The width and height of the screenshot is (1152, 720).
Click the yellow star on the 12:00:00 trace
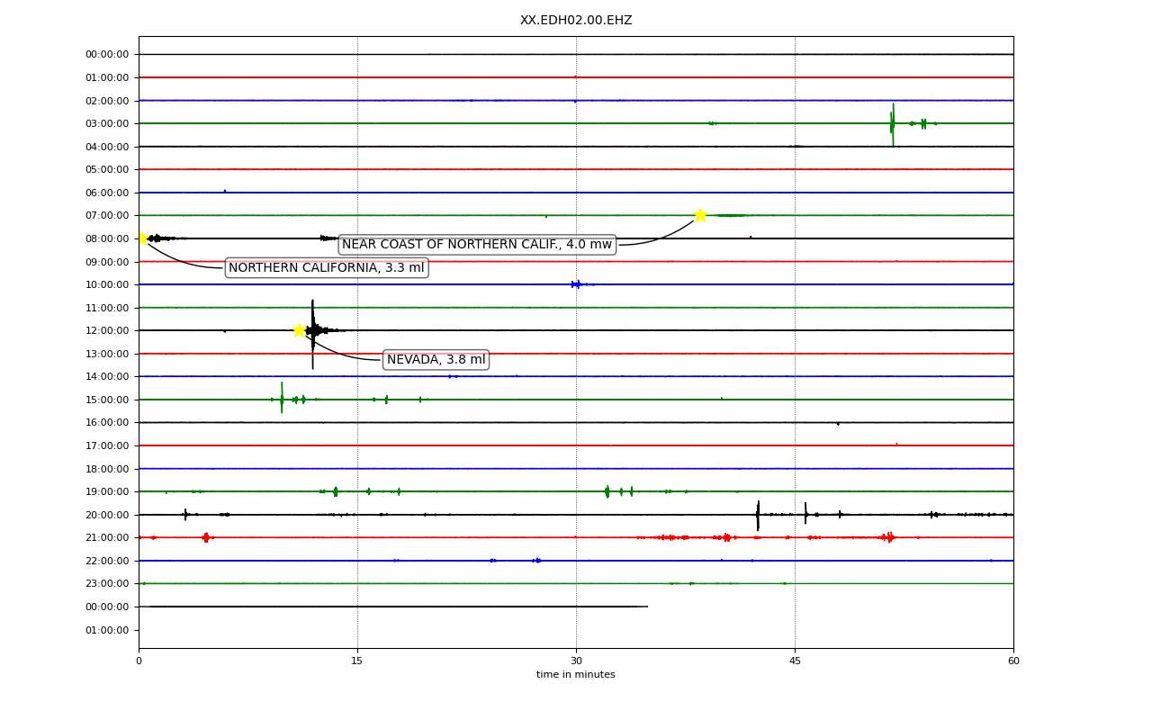tap(299, 330)
